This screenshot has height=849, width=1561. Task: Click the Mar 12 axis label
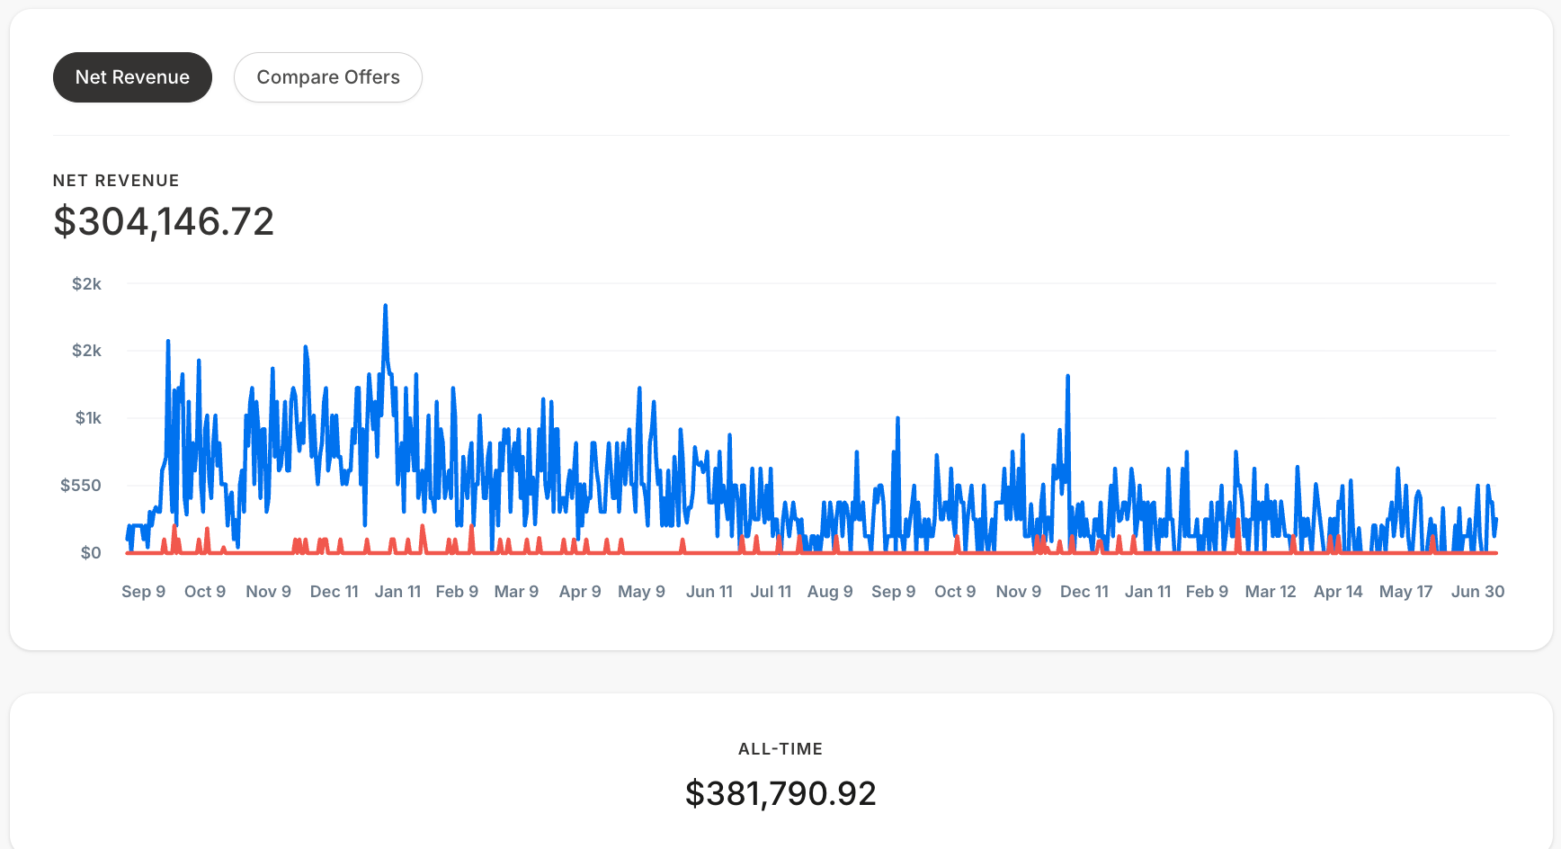1271,592
